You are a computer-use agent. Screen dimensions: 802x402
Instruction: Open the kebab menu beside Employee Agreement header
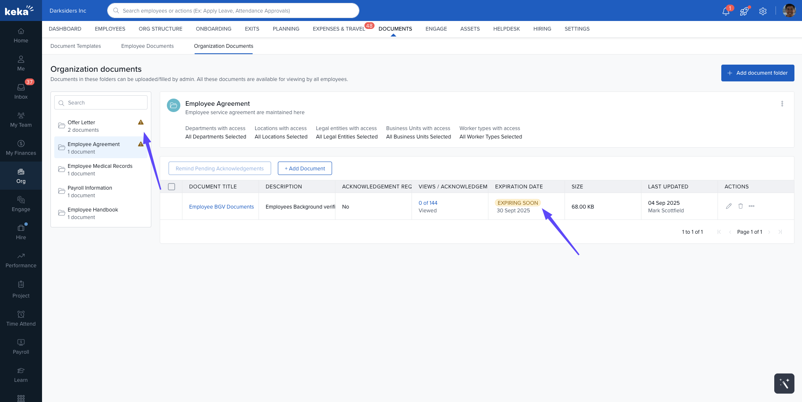click(781, 104)
